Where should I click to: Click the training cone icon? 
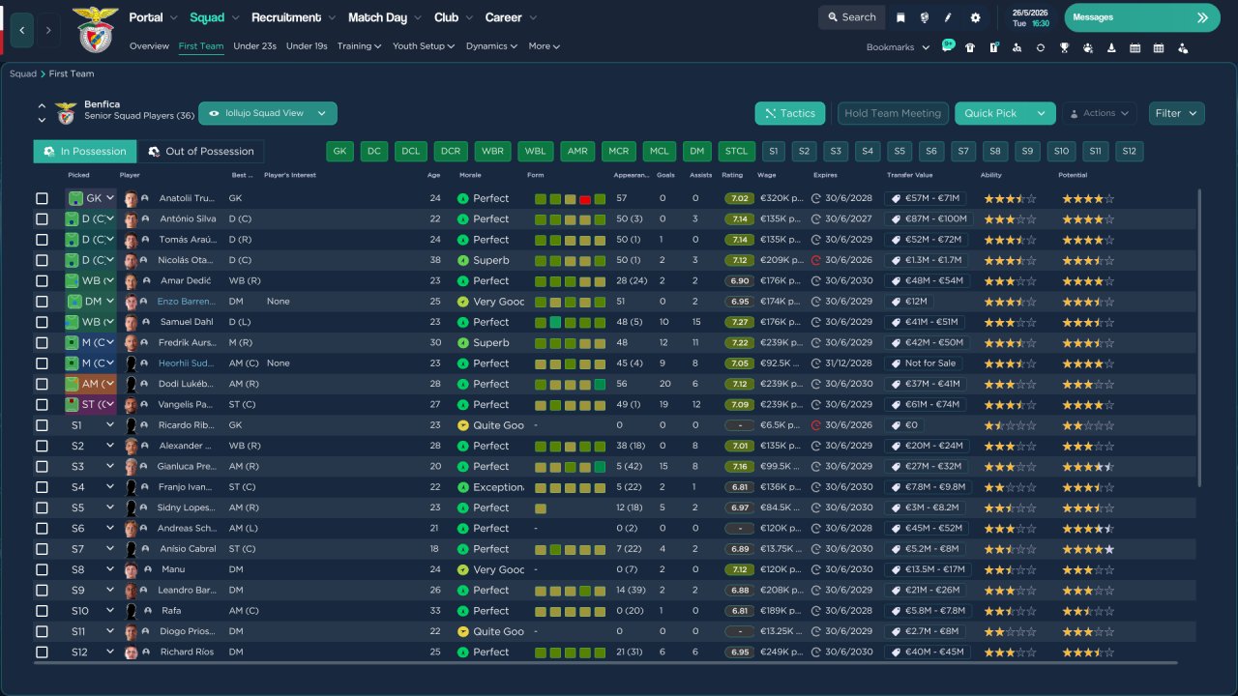pos(1111,47)
